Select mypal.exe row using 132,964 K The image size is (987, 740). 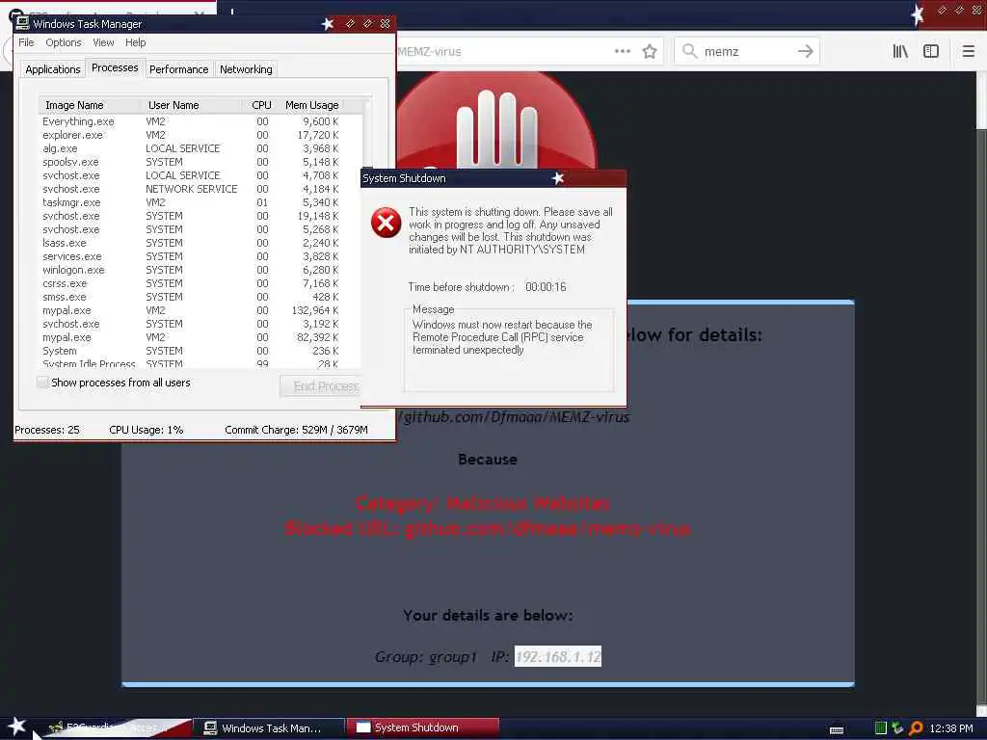tap(200, 310)
